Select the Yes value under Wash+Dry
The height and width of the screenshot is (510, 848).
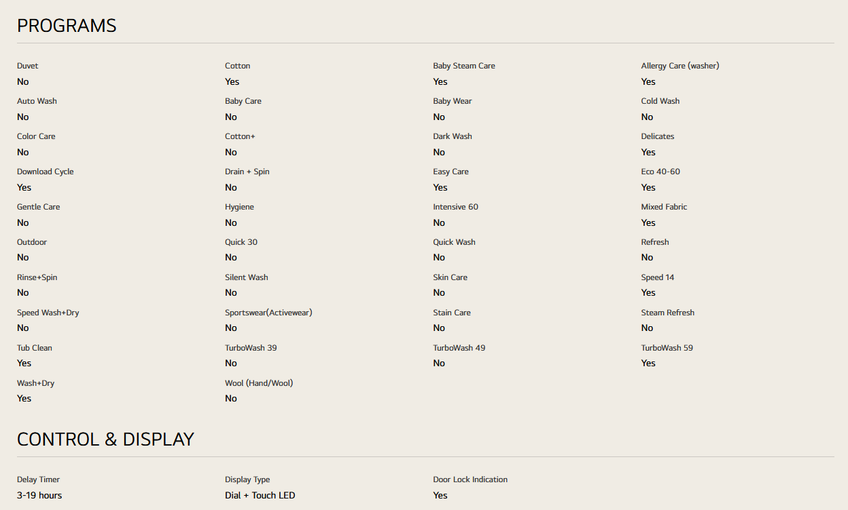[x=24, y=399]
